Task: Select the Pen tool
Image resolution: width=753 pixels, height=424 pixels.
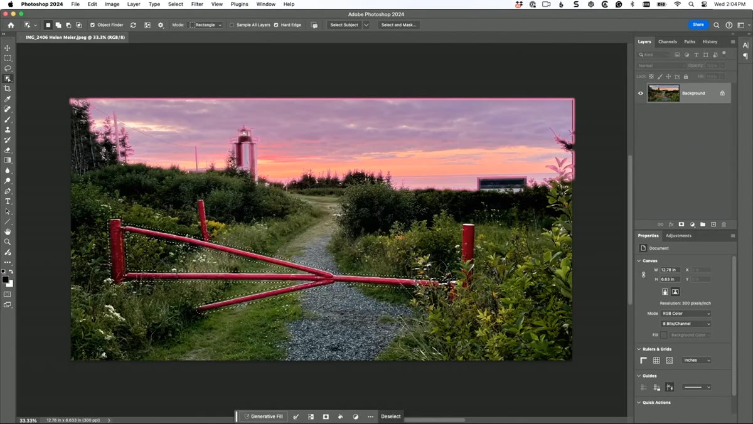Action: [8, 191]
